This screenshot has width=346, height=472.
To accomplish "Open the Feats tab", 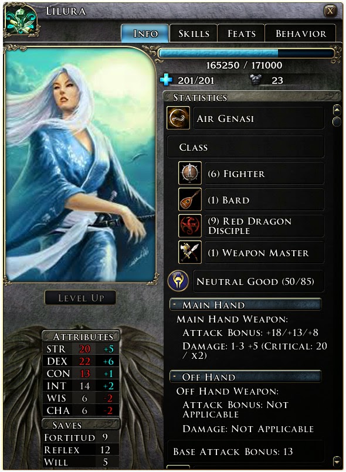I will (x=241, y=33).
